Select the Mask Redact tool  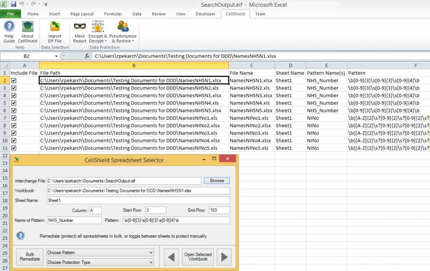click(x=80, y=32)
